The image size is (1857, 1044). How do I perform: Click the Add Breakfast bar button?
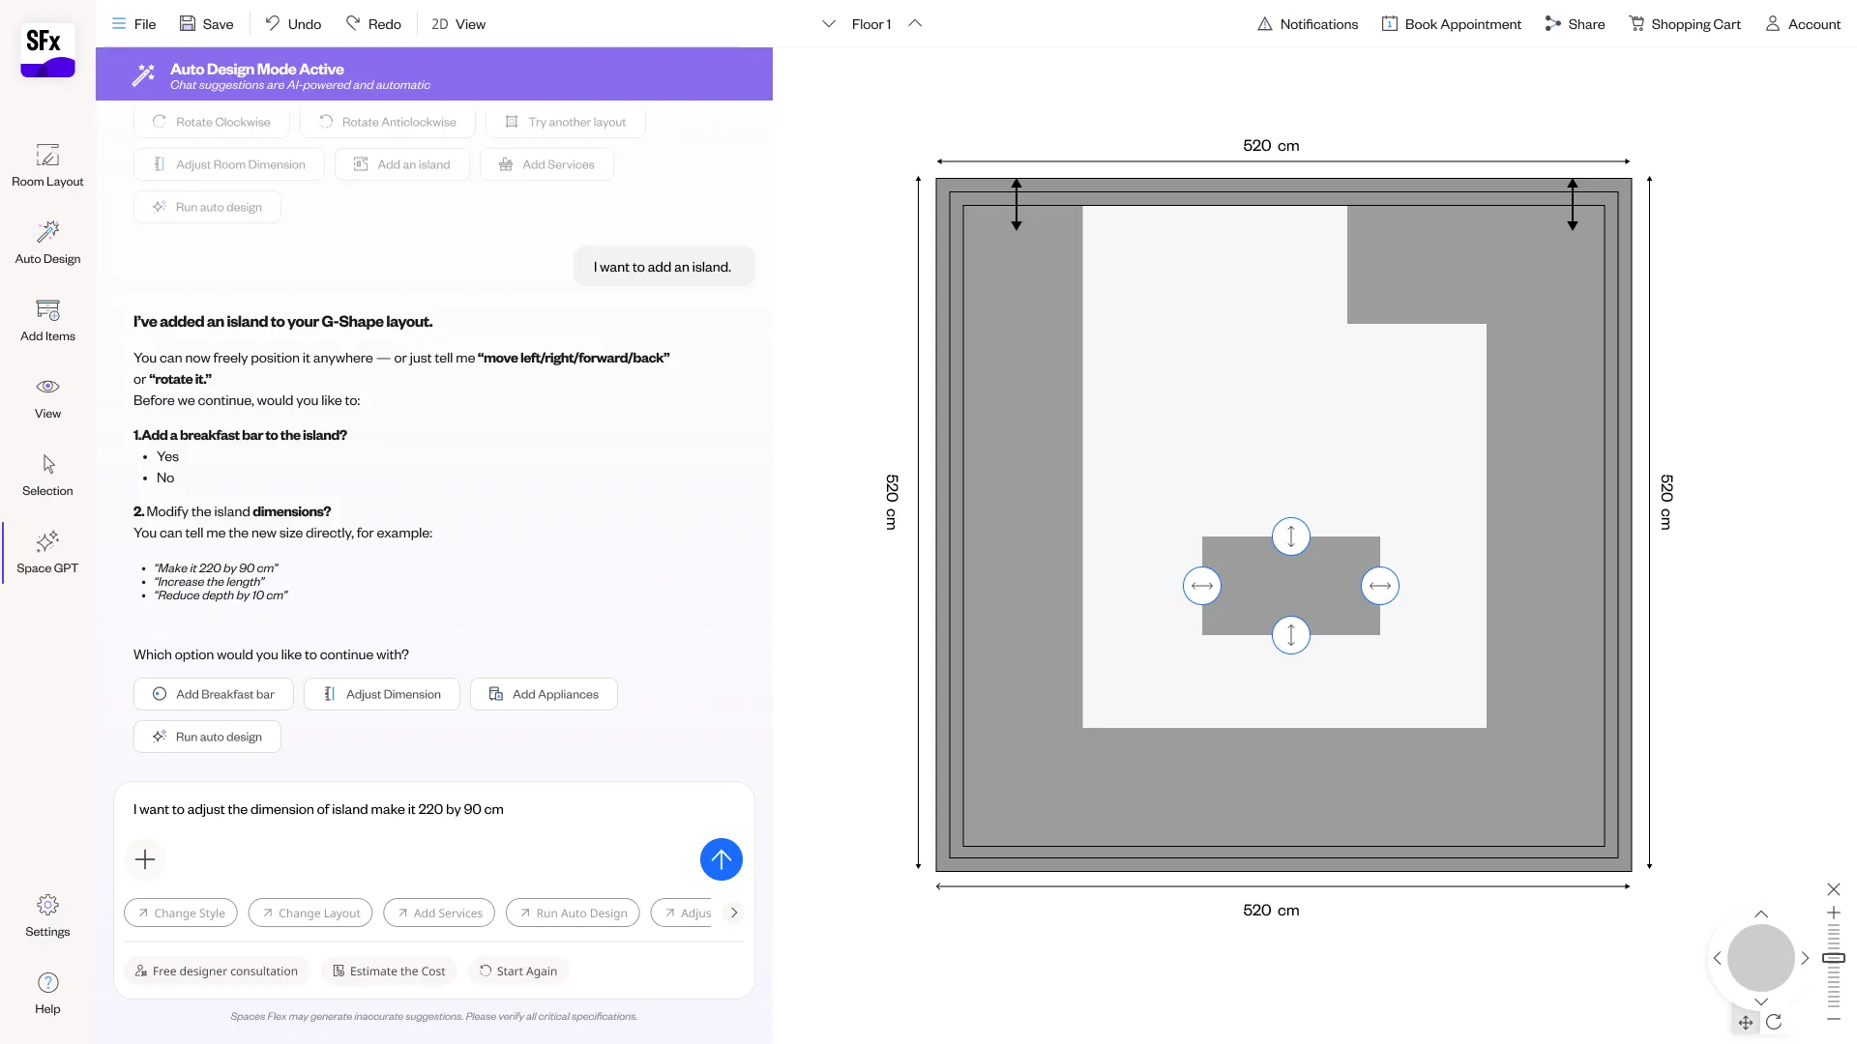pos(214,694)
